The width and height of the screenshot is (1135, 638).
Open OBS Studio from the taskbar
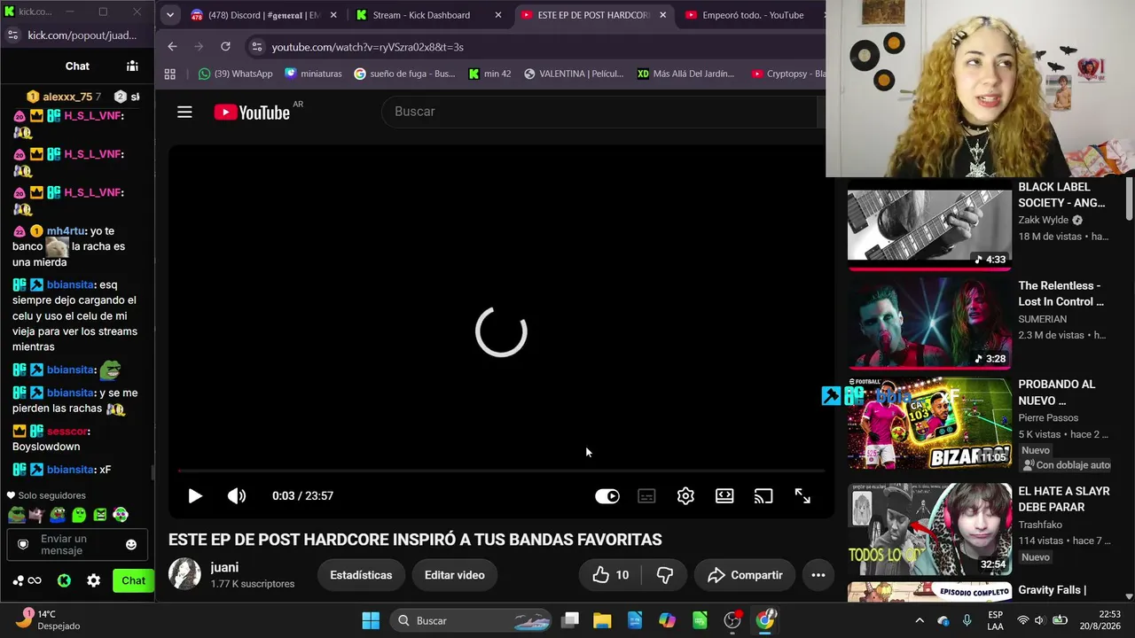732,620
